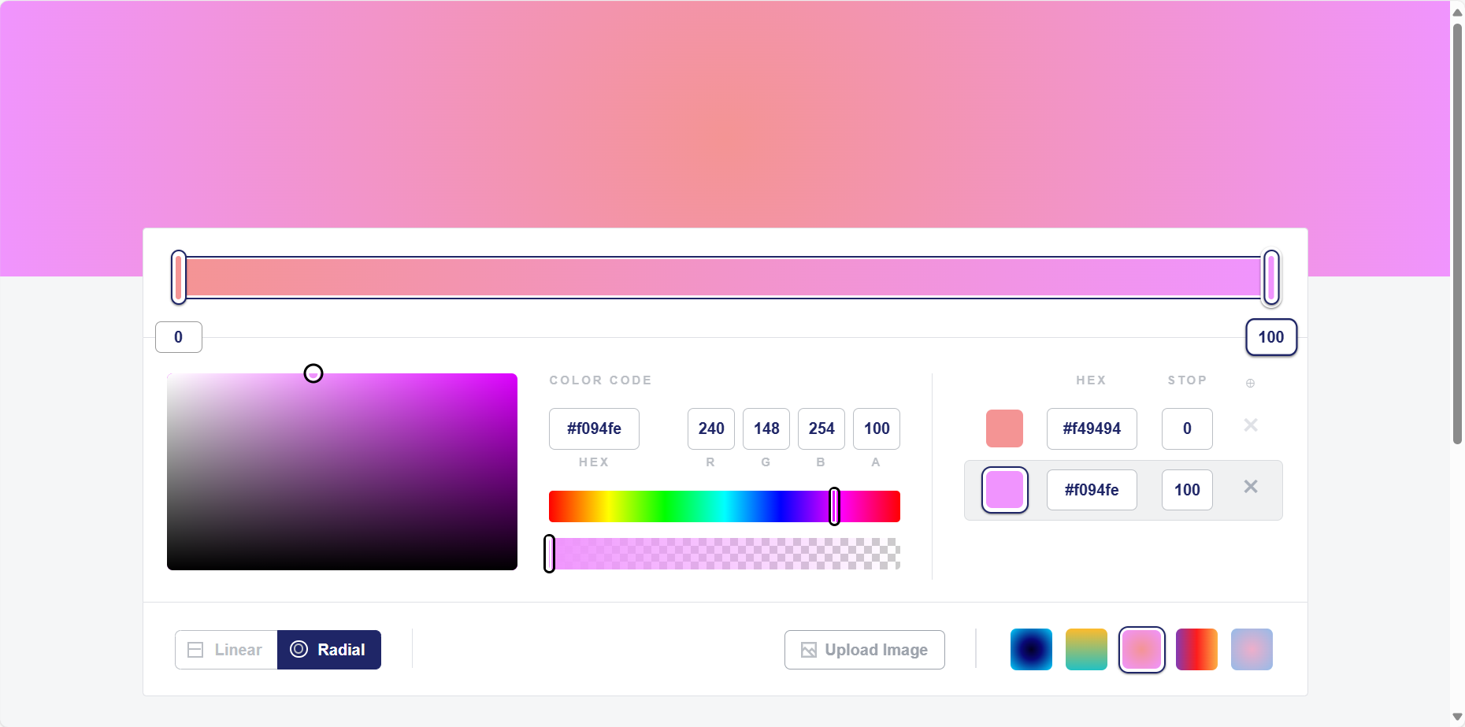Remove the #f49494 color stop

1251,425
